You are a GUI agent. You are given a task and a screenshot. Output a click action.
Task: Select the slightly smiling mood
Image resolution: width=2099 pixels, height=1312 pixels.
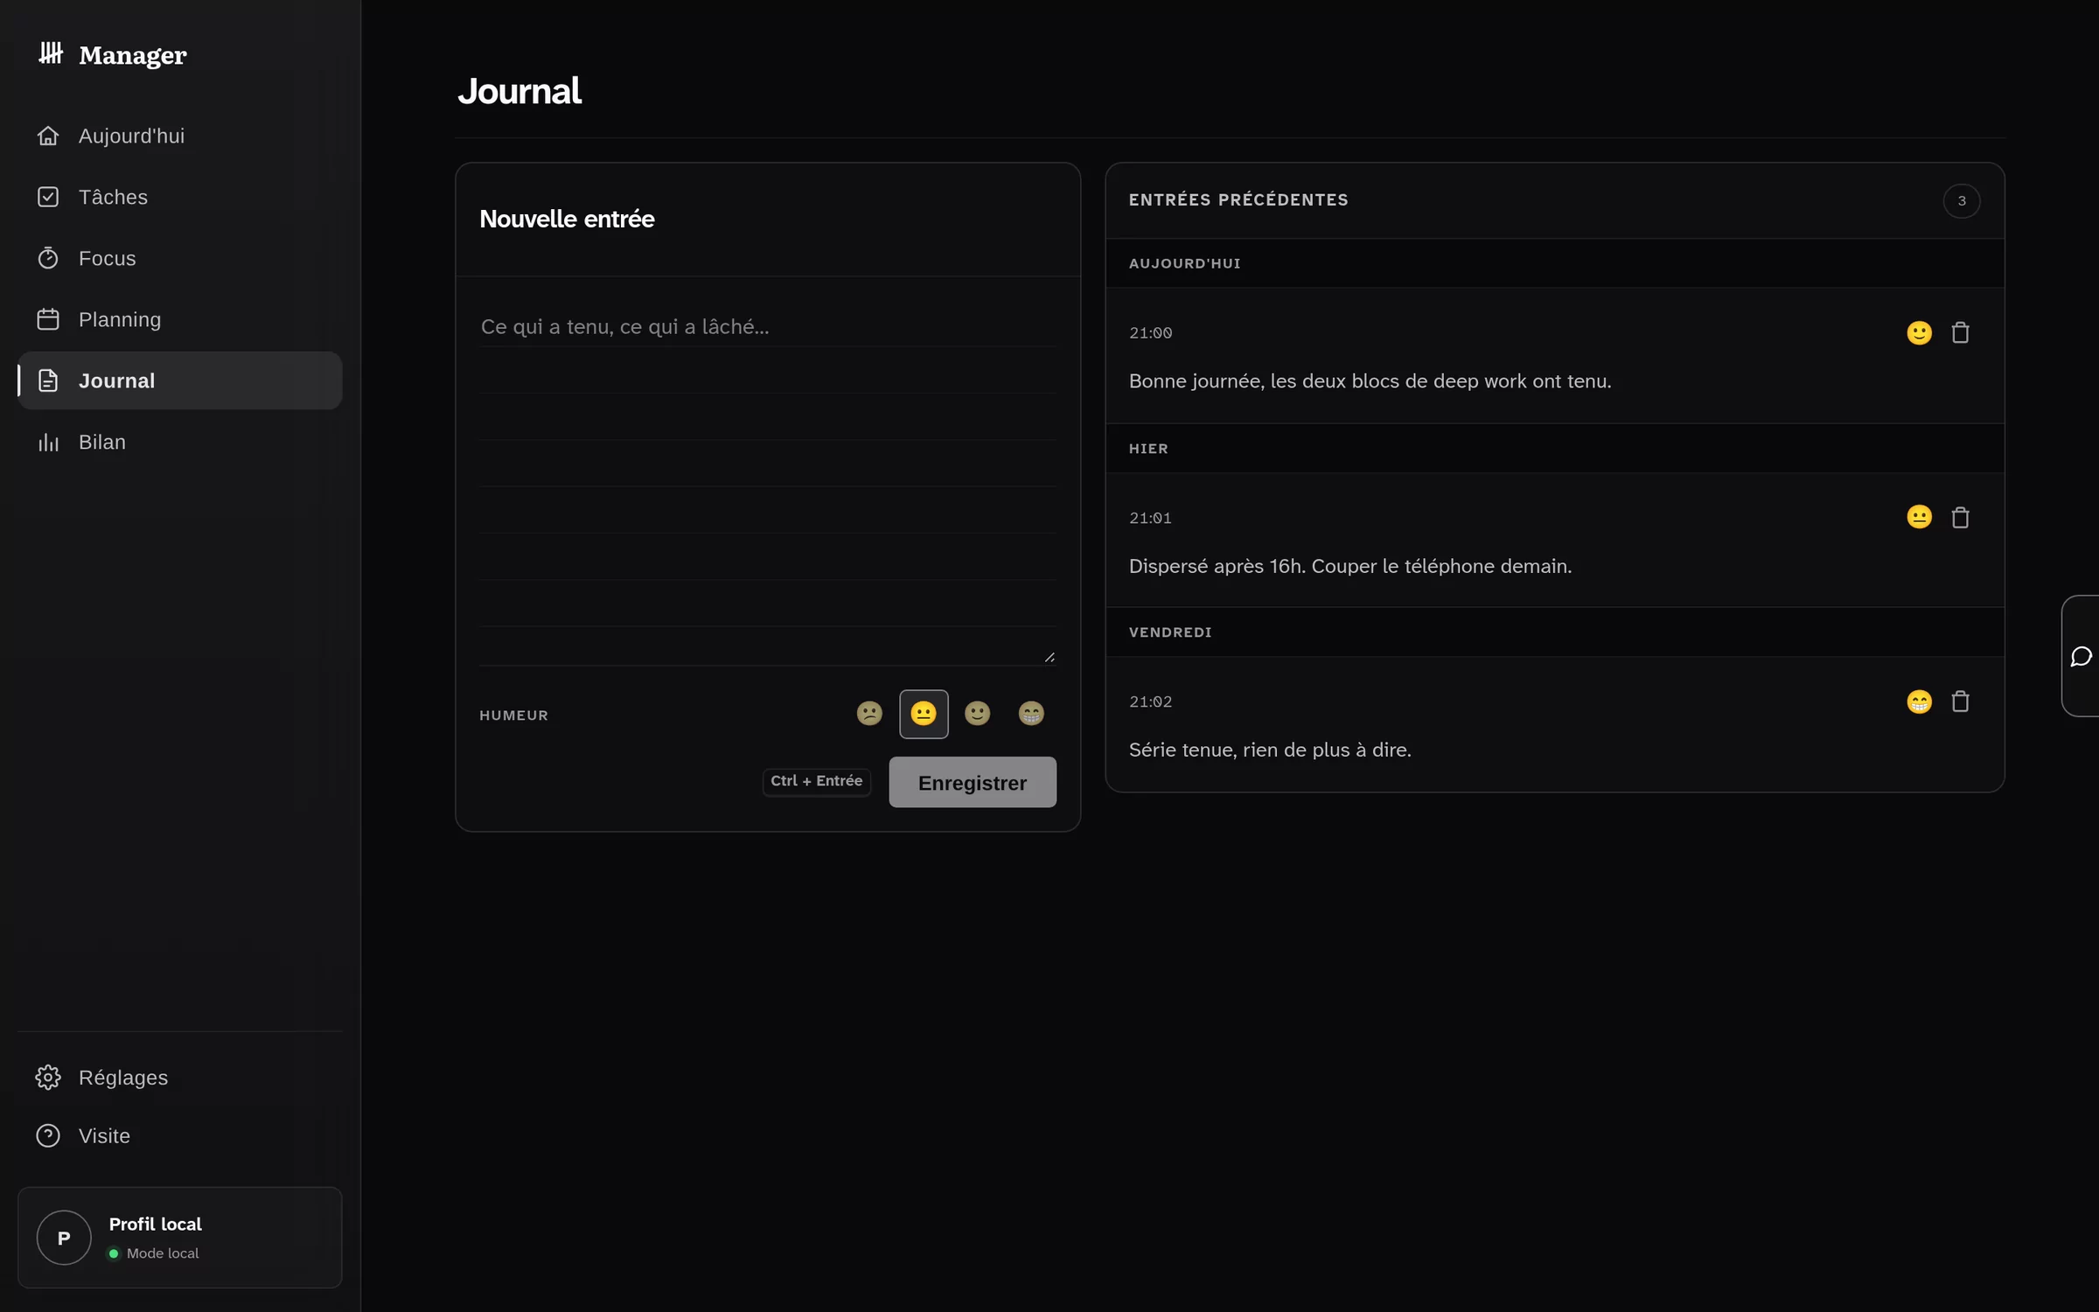978,714
